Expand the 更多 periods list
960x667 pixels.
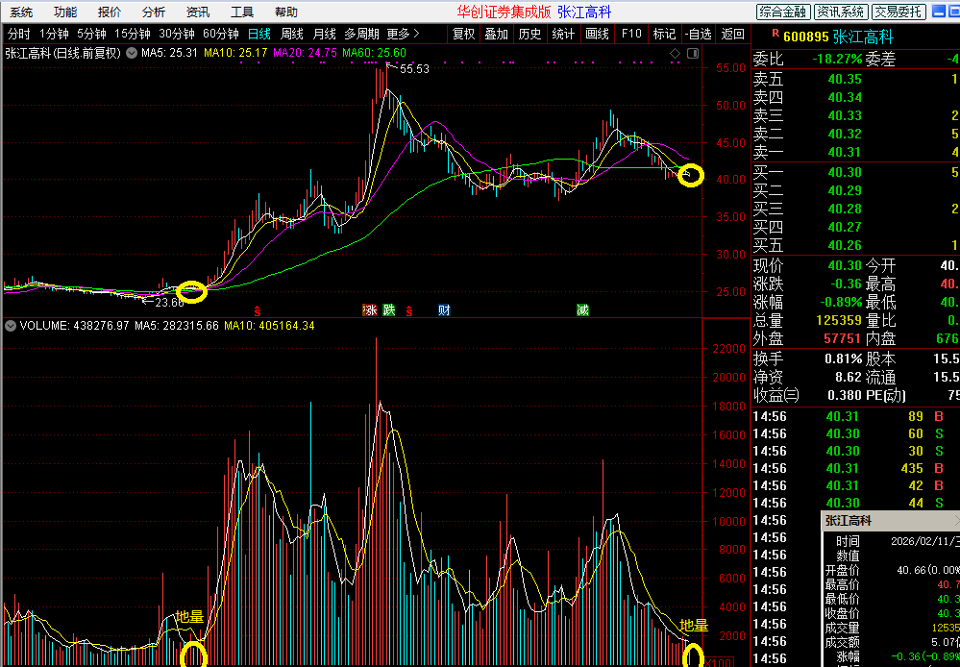point(404,34)
